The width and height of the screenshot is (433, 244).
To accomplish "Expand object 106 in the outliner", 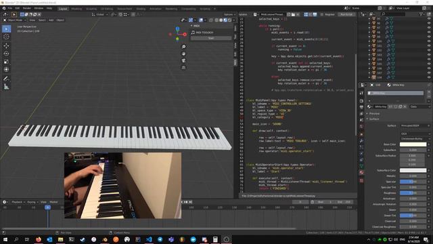I will pyautogui.click(x=369, y=68).
